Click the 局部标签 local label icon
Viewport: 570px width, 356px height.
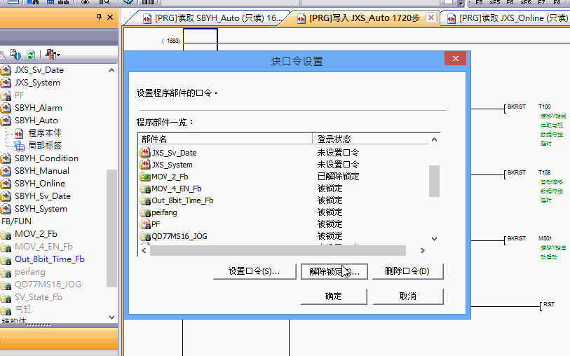[x=20, y=146]
